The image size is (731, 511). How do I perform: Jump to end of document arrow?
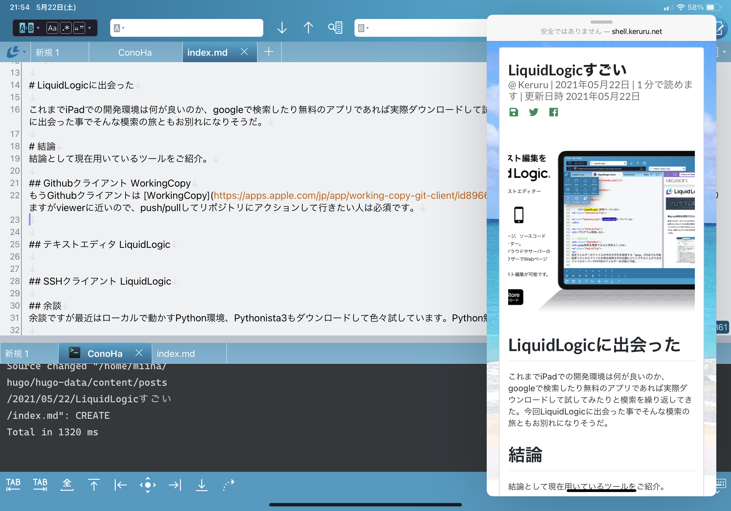pyautogui.click(x=201, y=485)
